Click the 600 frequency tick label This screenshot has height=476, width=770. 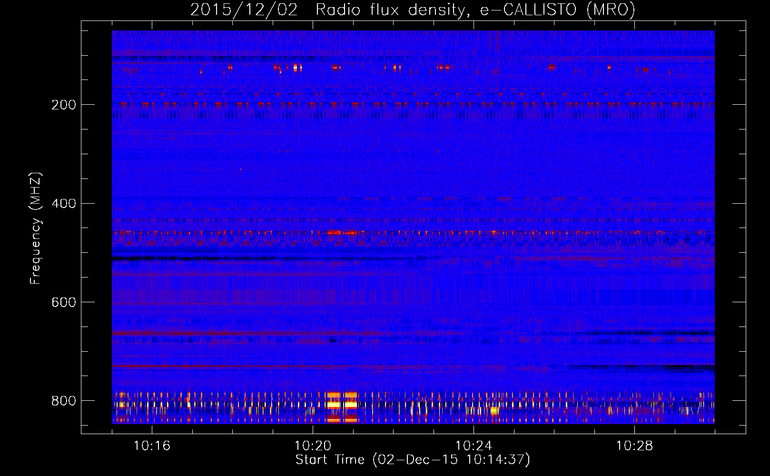[63, 302]
